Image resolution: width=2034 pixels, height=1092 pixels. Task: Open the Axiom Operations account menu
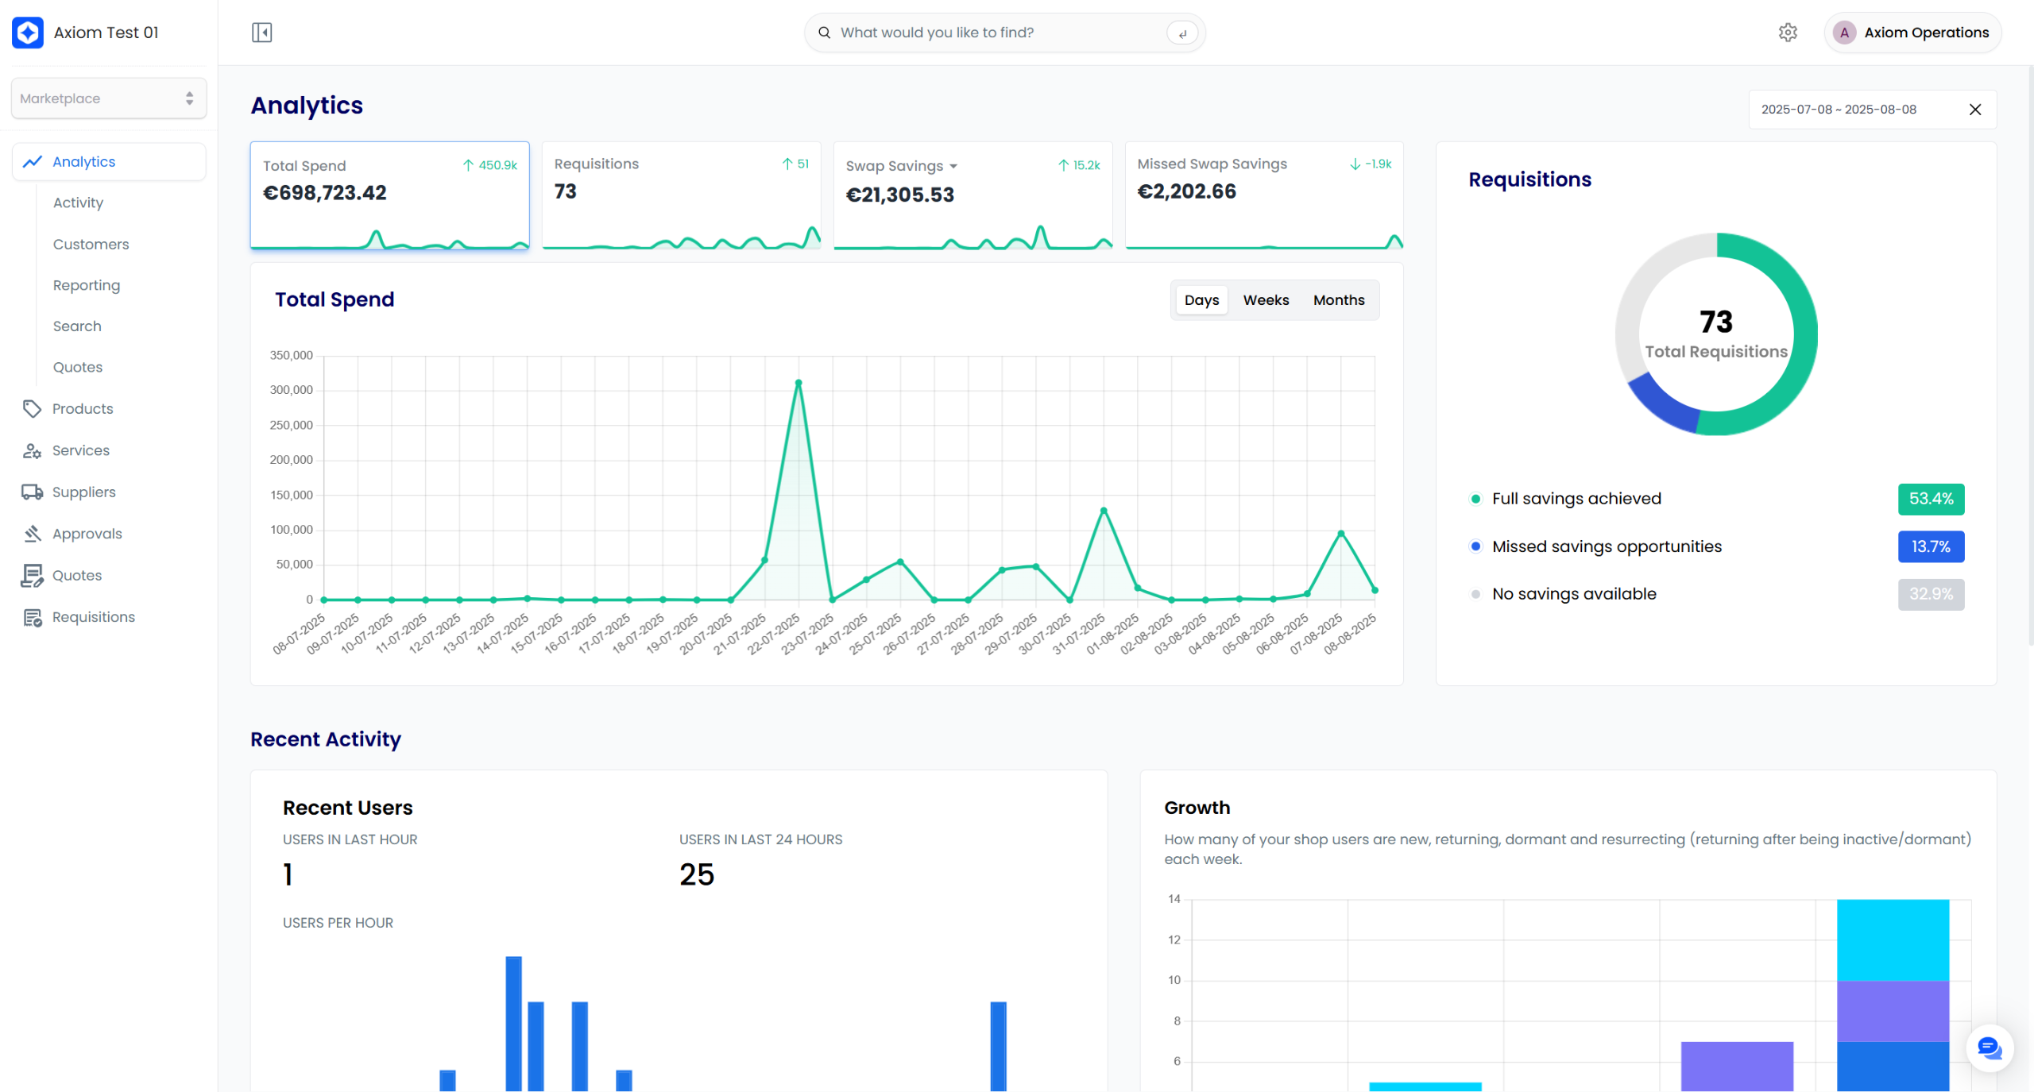coord(1912,33)
